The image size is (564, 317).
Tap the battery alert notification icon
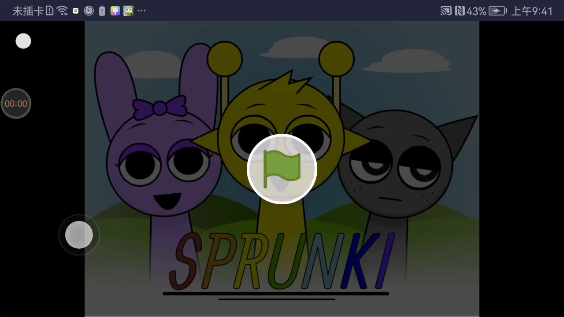point(102,11)
